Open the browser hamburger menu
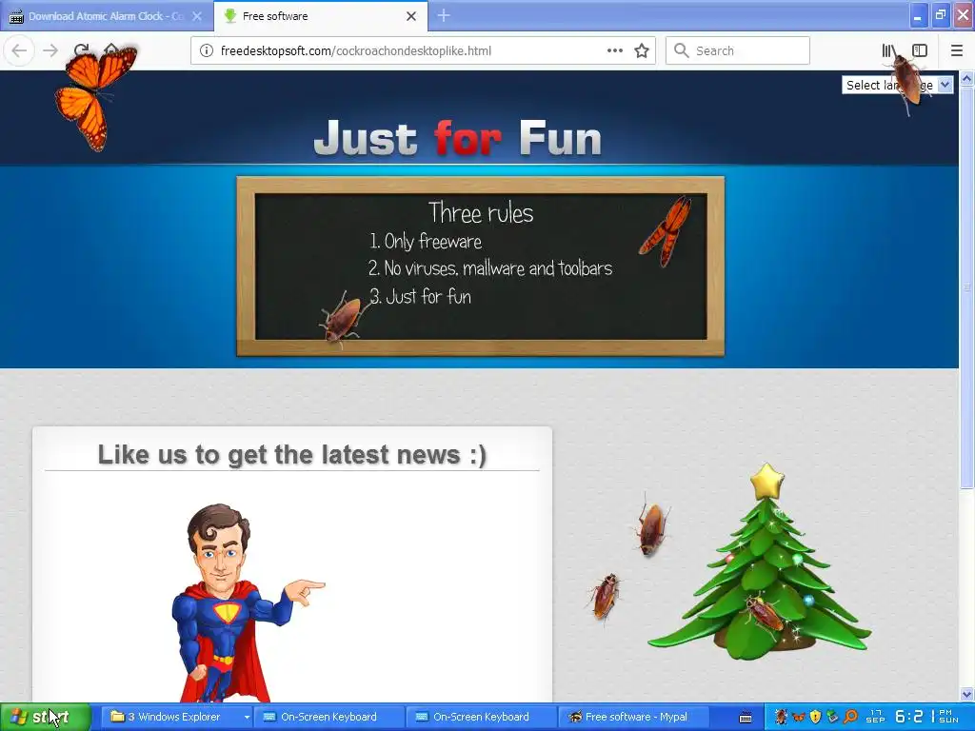The width and height of the screenshot is (975, 731). [x=957, y=50]
